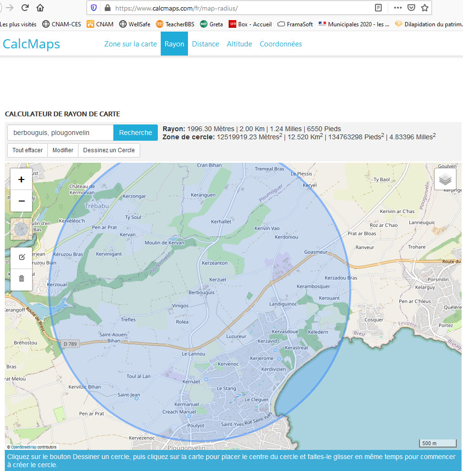Click the Dessinez un Cercle button
This screenshot has height=471, width=463.
point(109,150)
